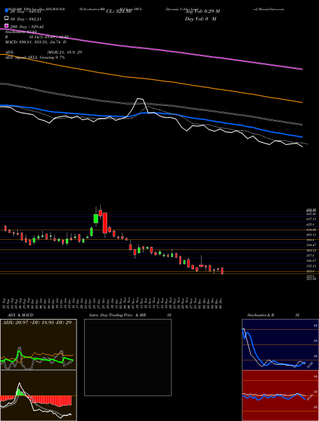Image resolution: width=319 pixels, height=421 pixels.
Task: Click the 'ADX & MACD' panel title
Action: 20,315
